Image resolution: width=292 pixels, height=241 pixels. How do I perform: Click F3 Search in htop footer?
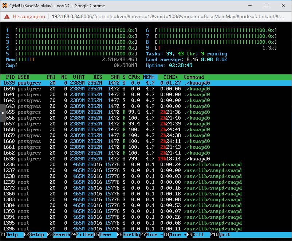click(58, 235)
